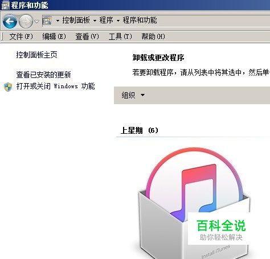270x259 pixels.
Task: Open 打开或关闭 Windows 功能 link
Action: click(x=55, y=86)
